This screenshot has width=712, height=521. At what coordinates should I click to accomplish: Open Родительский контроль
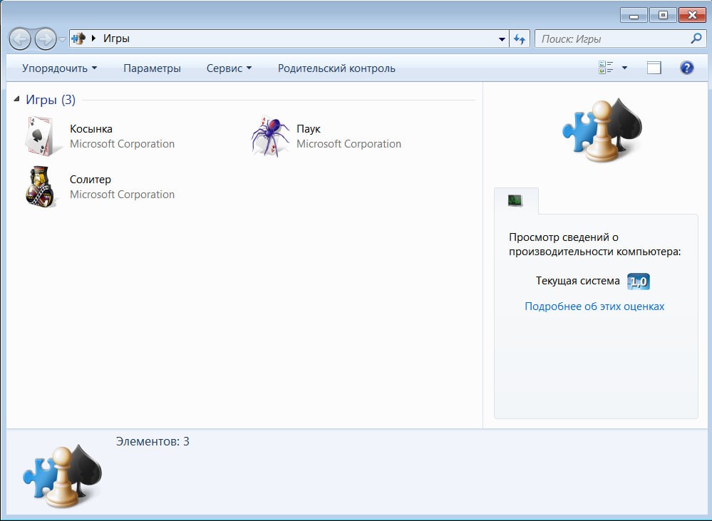(336, 68)
